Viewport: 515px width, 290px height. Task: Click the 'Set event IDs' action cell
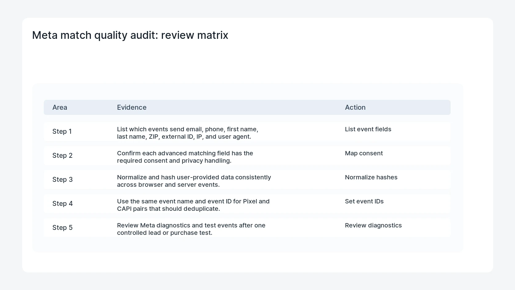[x=364, y=201]
